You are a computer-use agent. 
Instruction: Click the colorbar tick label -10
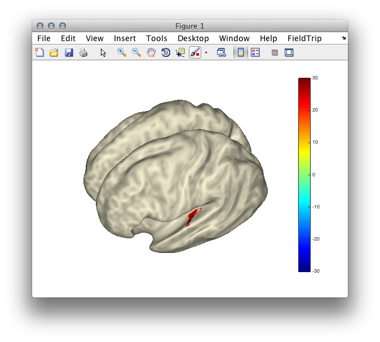tap(316, 207)
